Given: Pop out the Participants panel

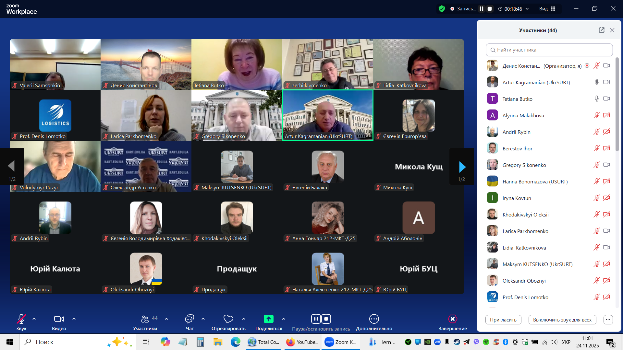Looking at the screenshot, I should point(601,30).
